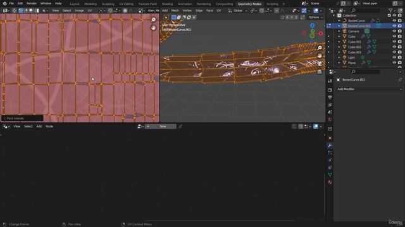Expand the BezierCurve outliner item

pyautogui.click(x=339, y=21)
